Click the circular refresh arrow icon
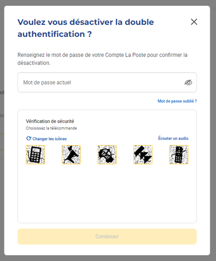The image size is (216, 261). pyautogui.click(x=28, y=139)
